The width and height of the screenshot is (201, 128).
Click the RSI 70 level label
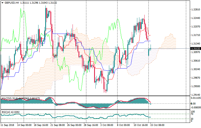pos(193,114)
